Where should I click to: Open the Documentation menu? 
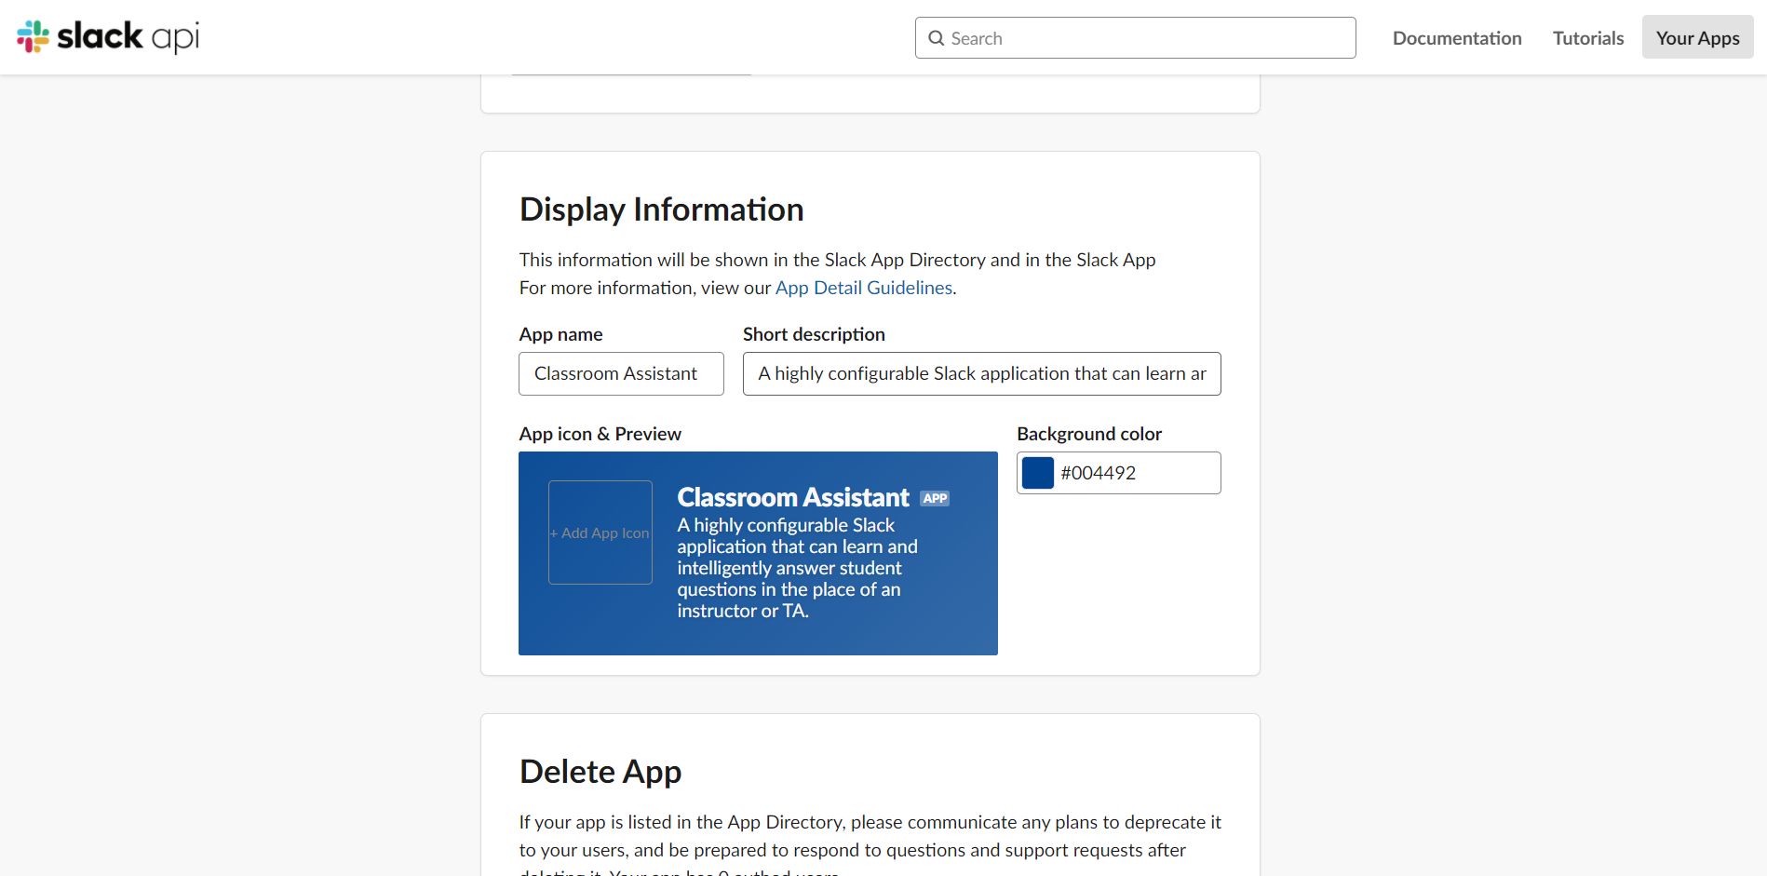click(x=1457, y=38)
